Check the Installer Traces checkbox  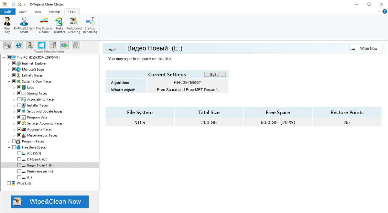tap(19, 106)
